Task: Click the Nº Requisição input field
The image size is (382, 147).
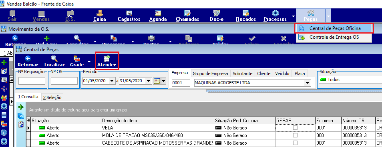Action: [x=32, y=81]
